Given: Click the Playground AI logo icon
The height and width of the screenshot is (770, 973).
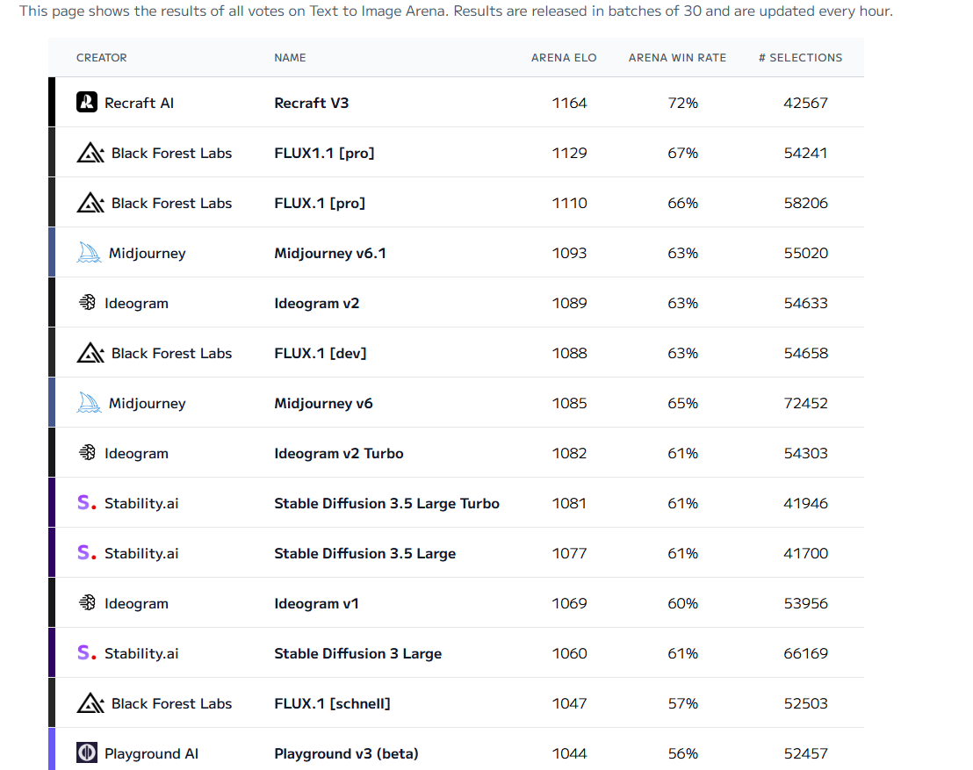Looking at the screenshot, I should coord(87,753).
